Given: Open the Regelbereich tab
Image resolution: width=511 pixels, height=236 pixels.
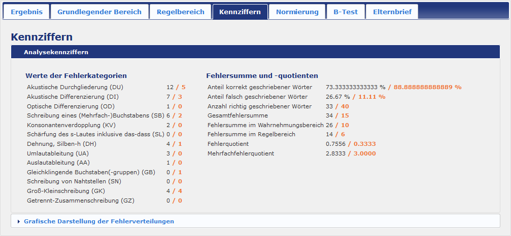Looking at the screenshot, I should pyautogui.click(x=180, y=12).
